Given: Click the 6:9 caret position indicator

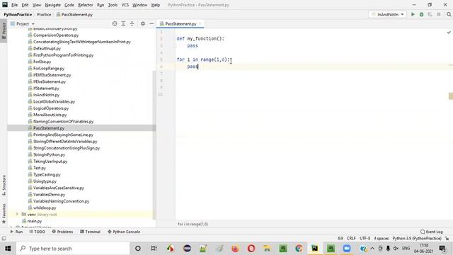Looking at the screenshot, I should click(x=340, y=239).
